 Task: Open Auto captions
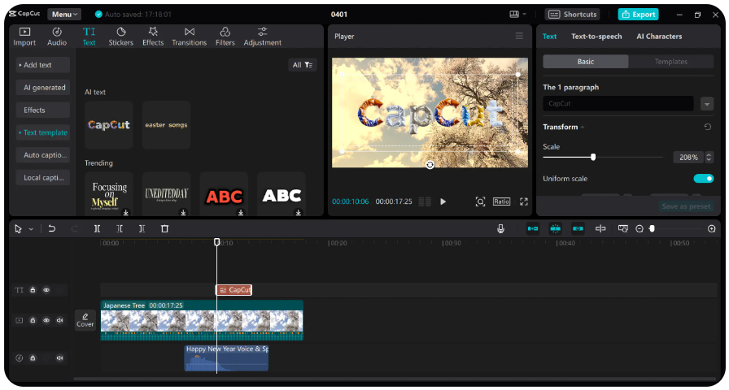(43, 155)
